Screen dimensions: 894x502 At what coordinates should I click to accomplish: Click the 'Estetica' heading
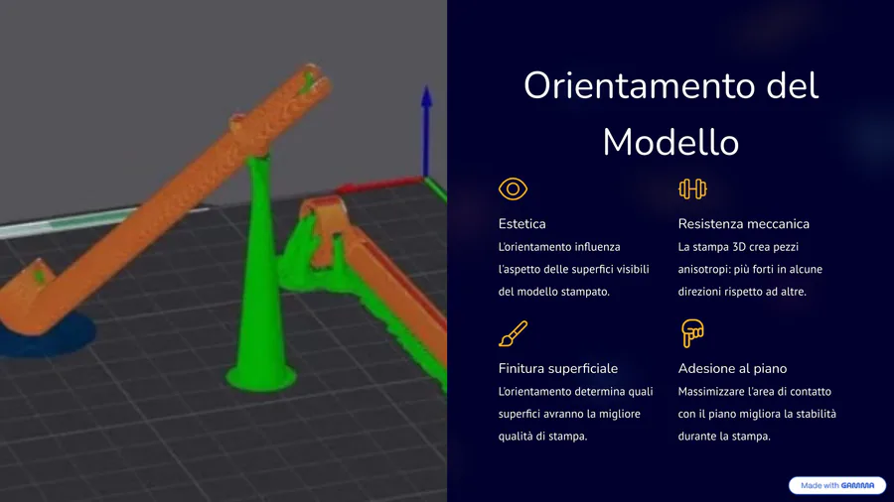click(x=521, y=224)
